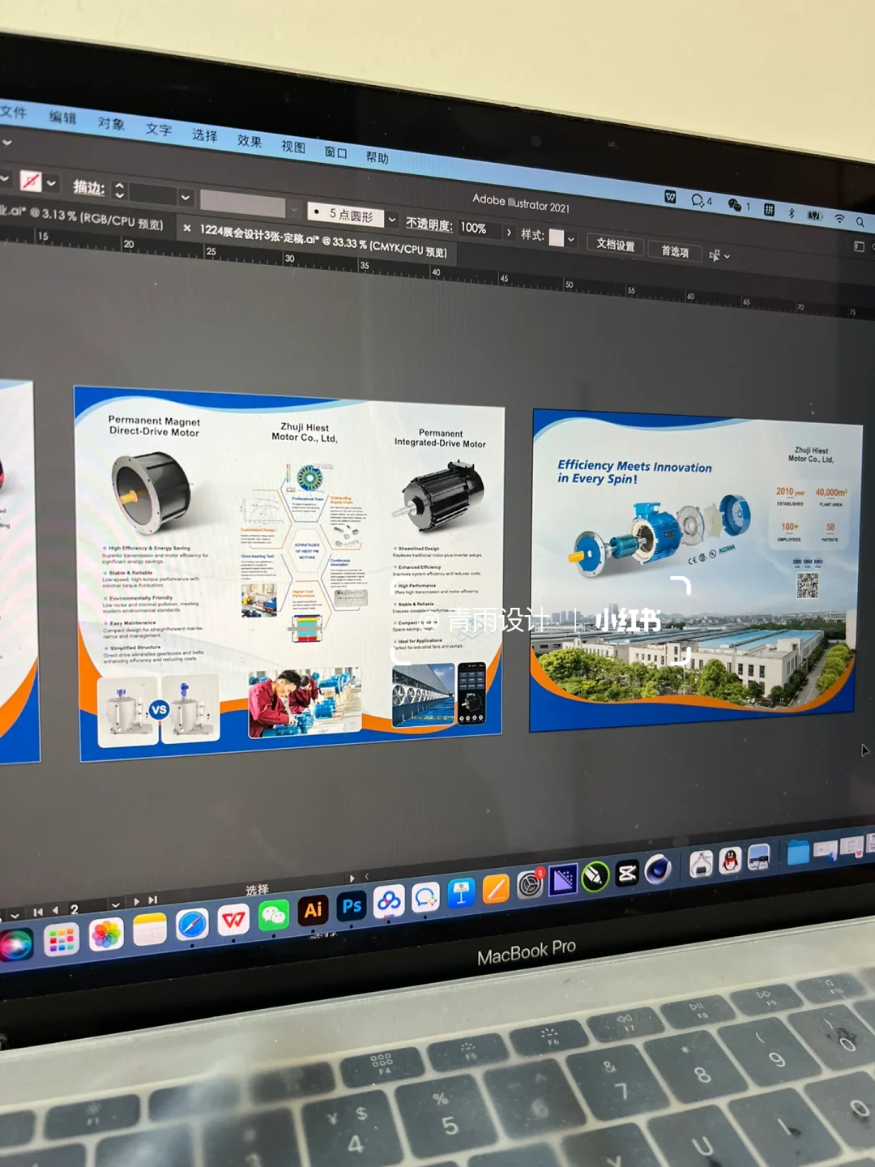Open System Preferences from the Dock
875x1167 pixels.
530,884
